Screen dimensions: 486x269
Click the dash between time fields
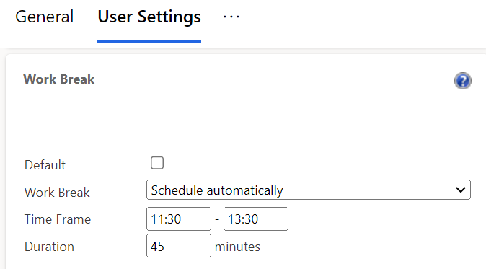pyautogui.click(x=217, y=219)
